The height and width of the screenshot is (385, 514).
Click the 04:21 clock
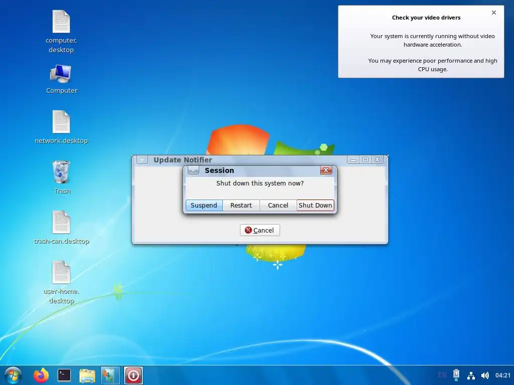pos(503,375)
